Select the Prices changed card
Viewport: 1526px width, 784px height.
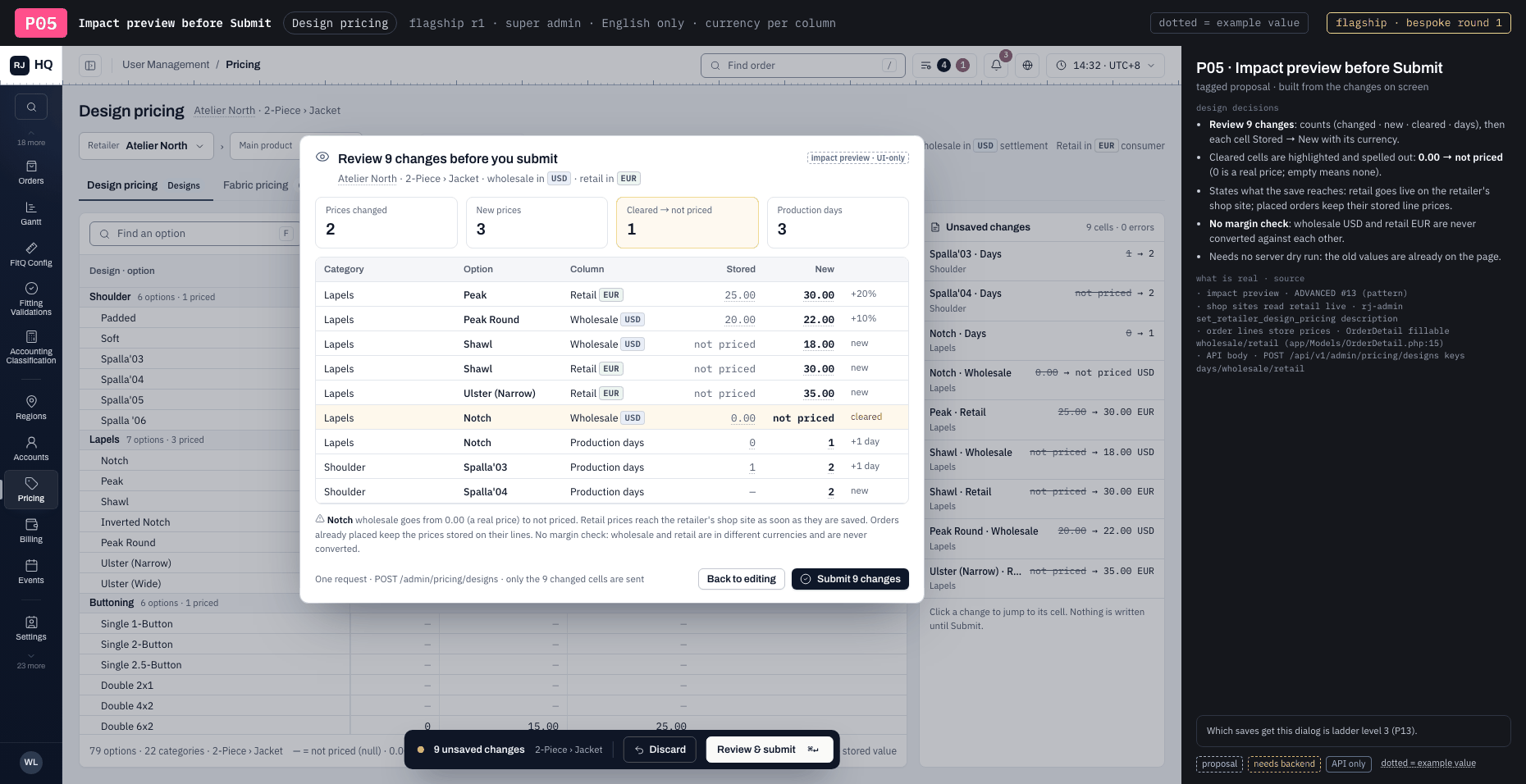click(x=386, y=222)
